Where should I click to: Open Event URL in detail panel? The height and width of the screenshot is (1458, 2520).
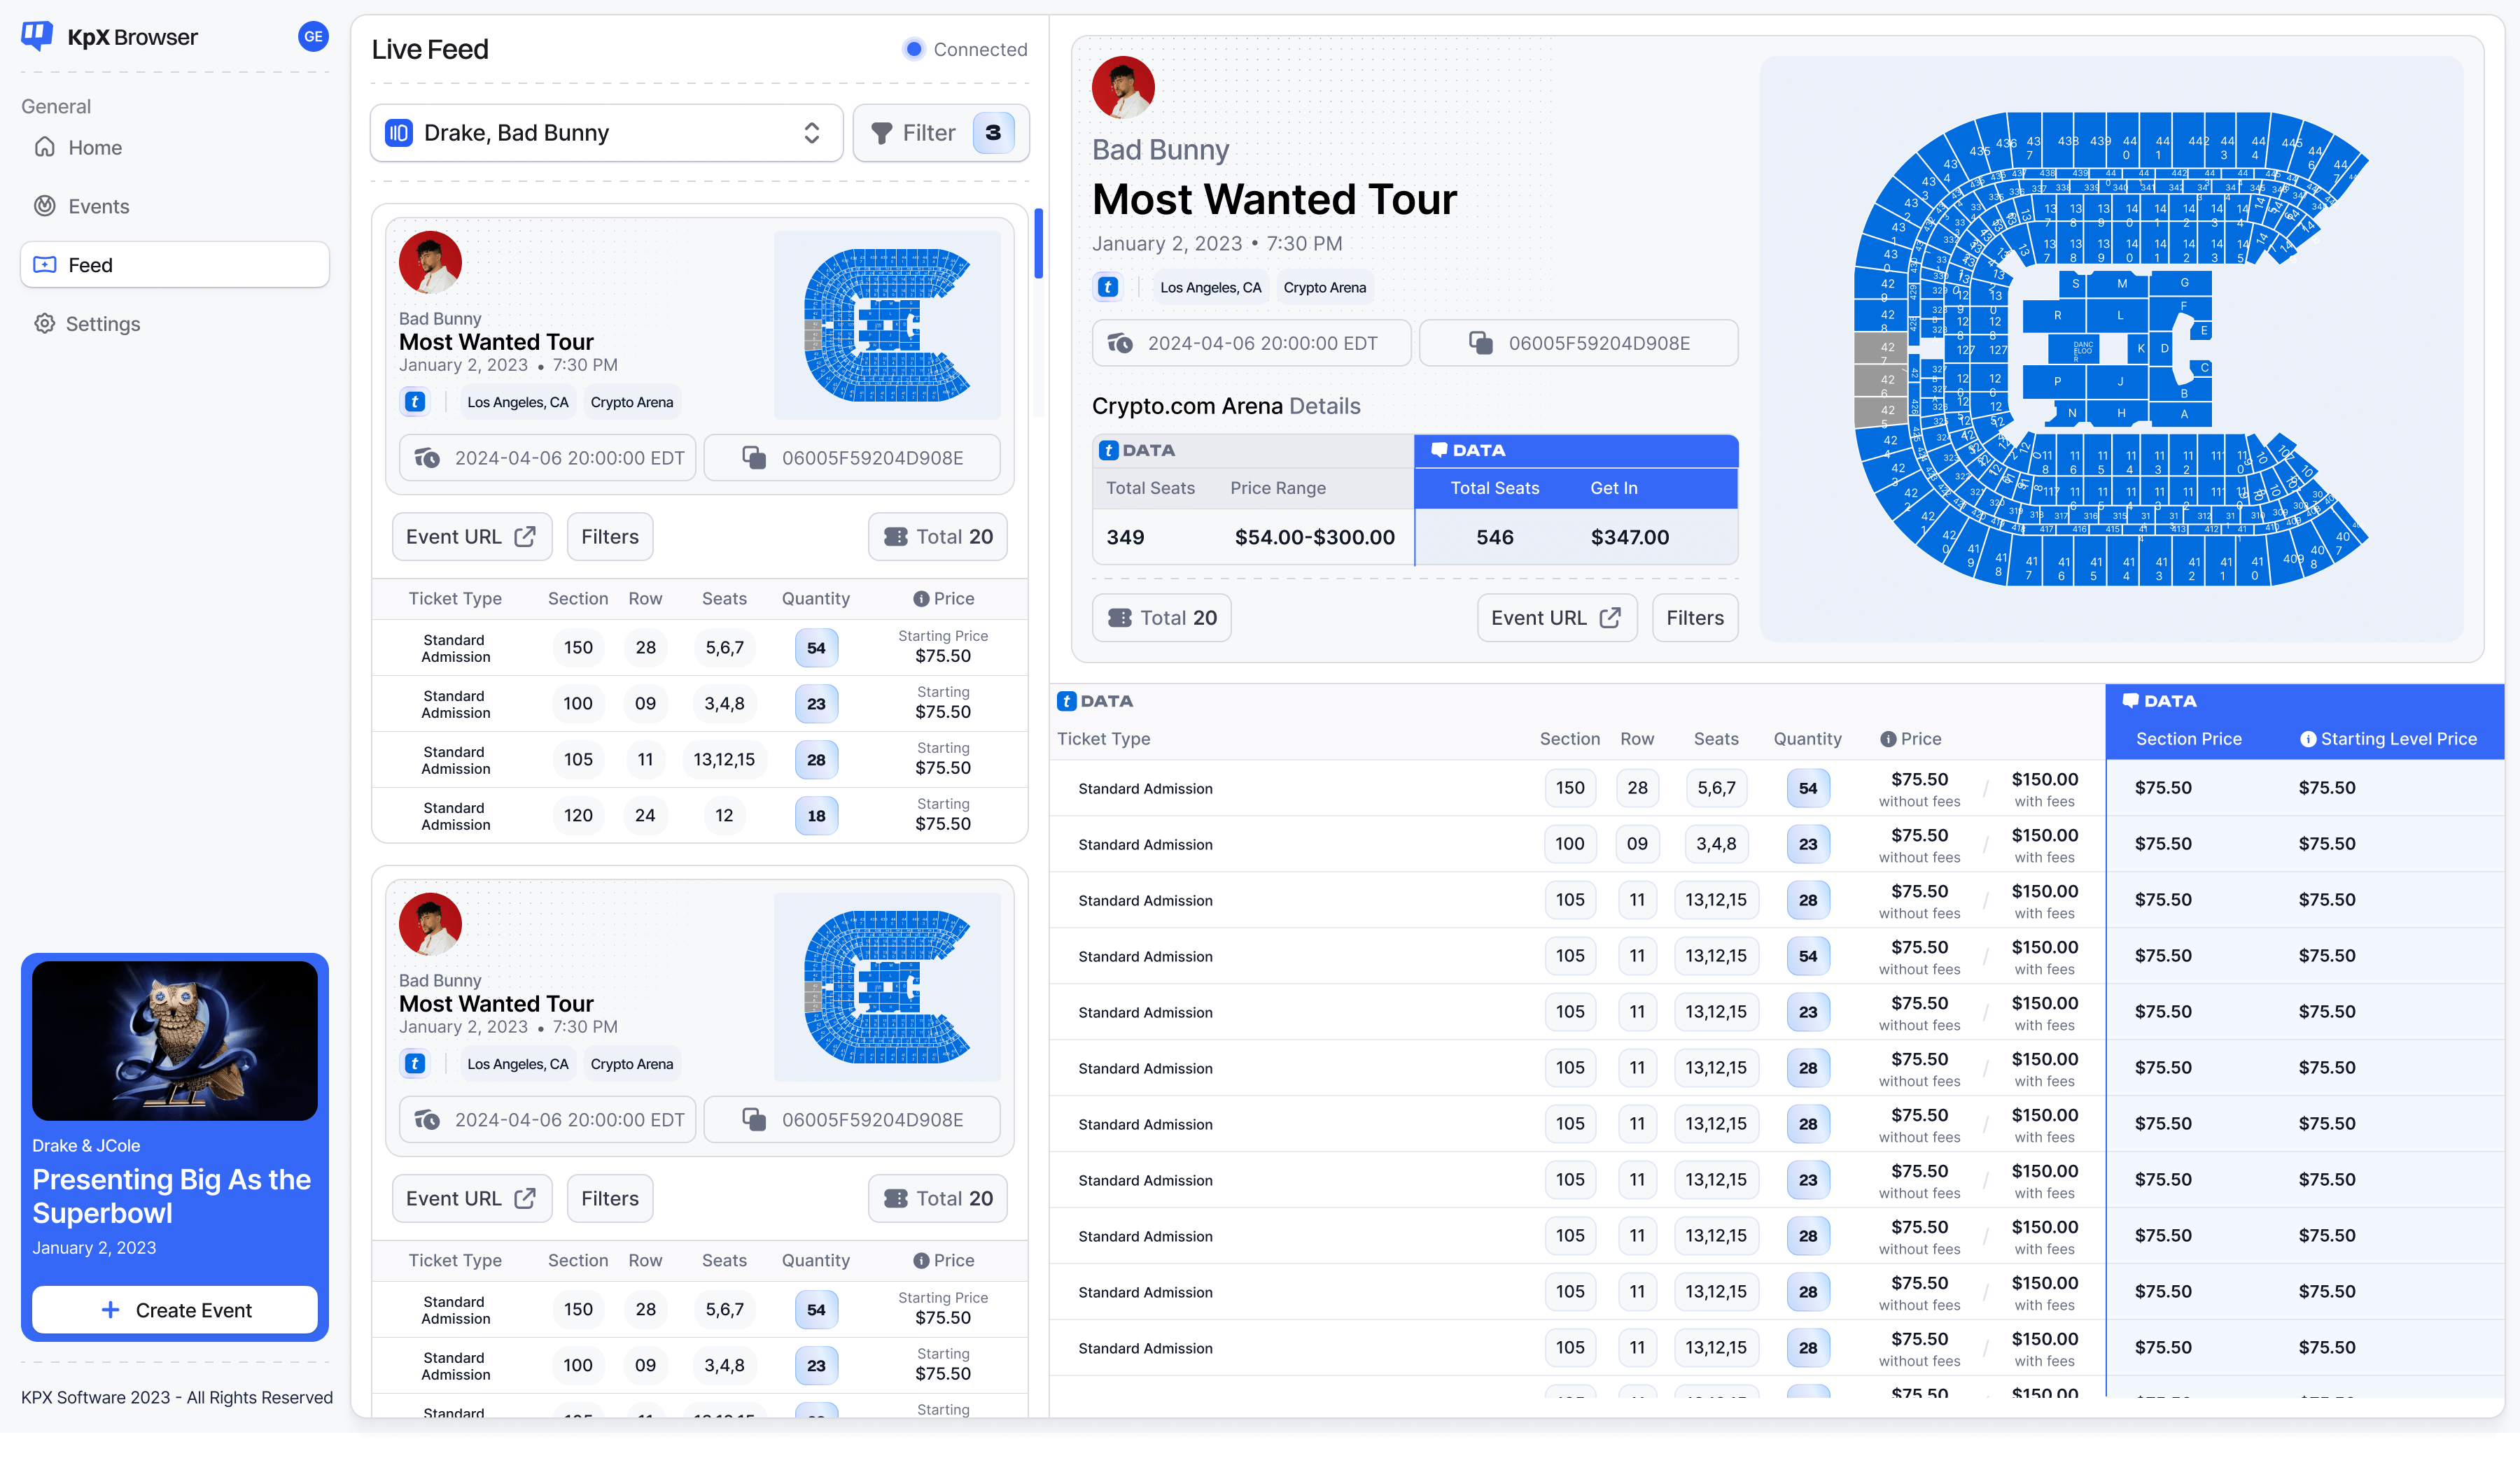tap(1557, 618)
